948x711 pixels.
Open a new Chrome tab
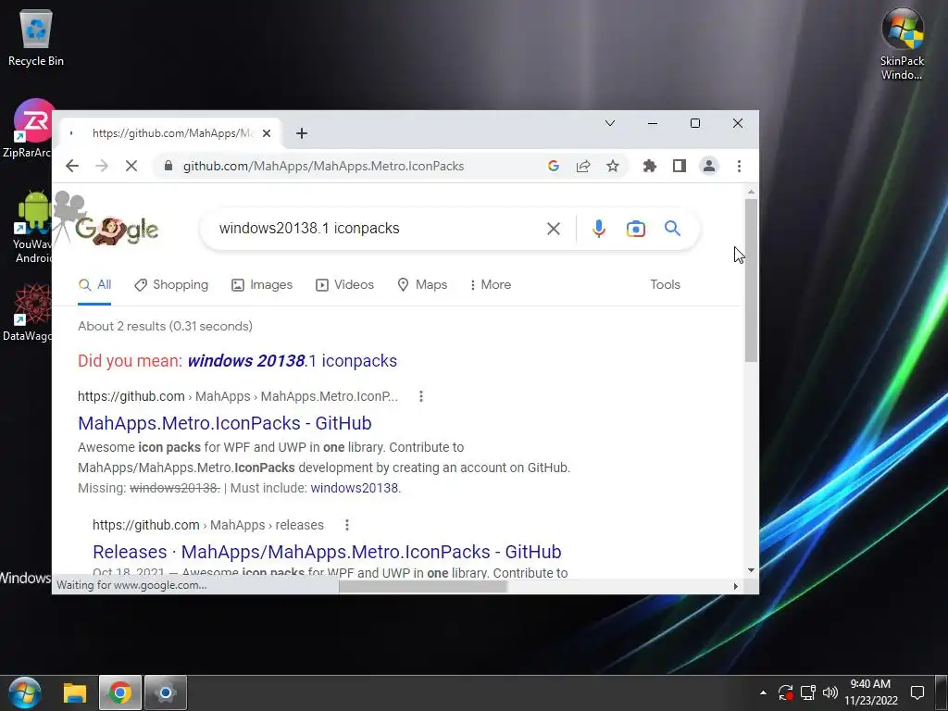pos(302,133)
